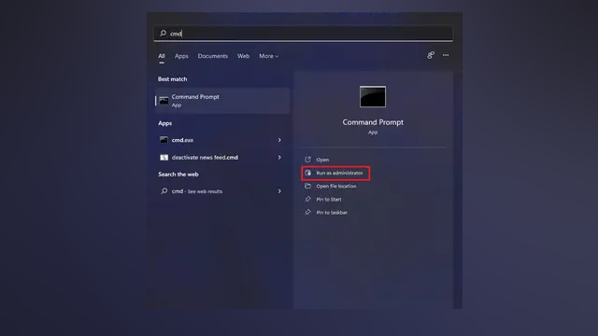598x336 pixels.
Task: Click the large Command Prompt thumbnail
Action: [x=373, y=96]
